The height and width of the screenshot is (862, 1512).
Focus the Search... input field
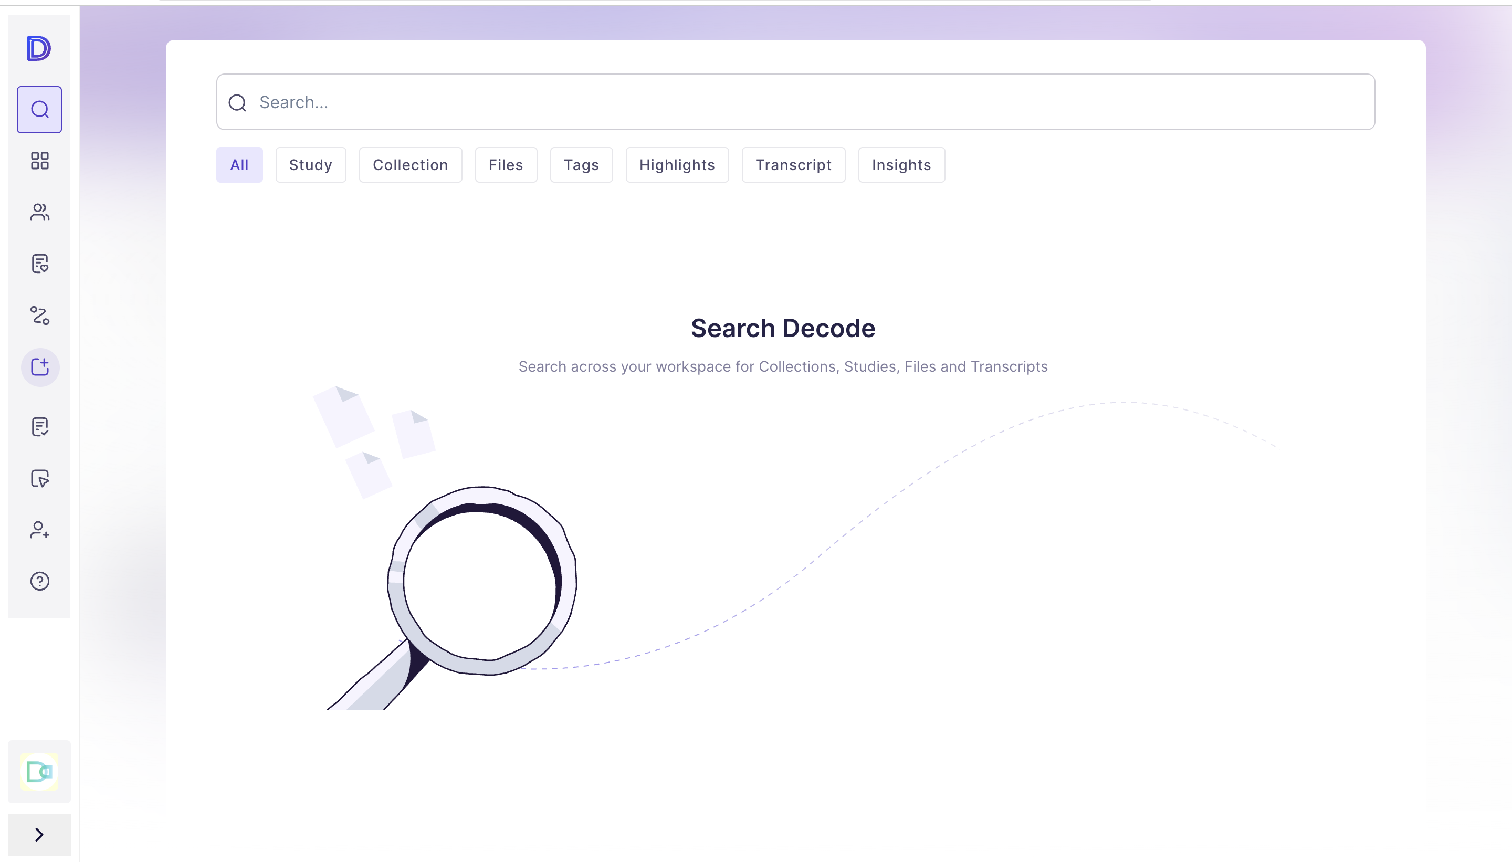click(x=795, y=102)
